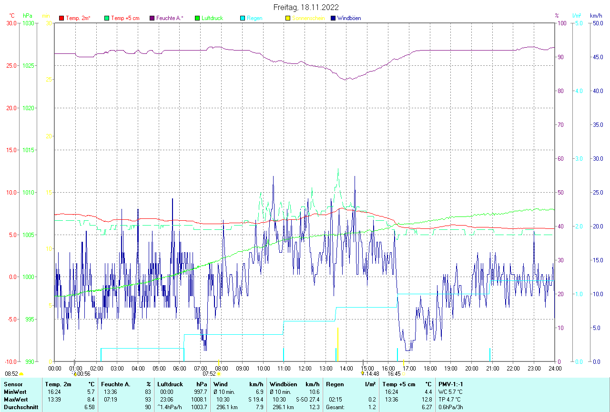
Task: Click the 06:00 label on the time axis
Action: point(180,368)
